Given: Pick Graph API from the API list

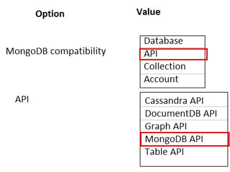Looking at the screenshot, I should point(184,126).
